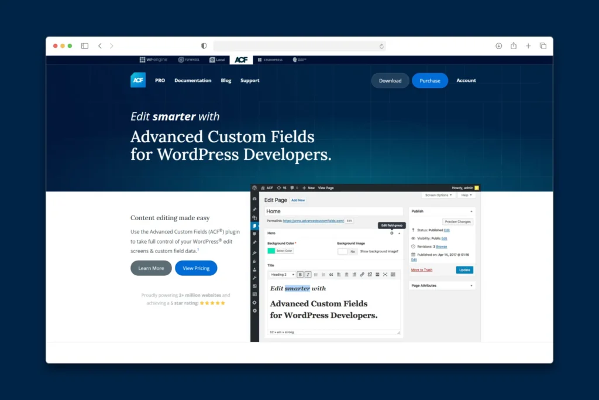
Task: Toggle Bold in the editor toolbar
Action: (300, 275)
